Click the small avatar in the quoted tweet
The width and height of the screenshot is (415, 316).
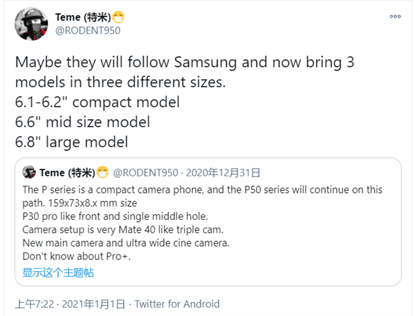click(x=29, y=171)
